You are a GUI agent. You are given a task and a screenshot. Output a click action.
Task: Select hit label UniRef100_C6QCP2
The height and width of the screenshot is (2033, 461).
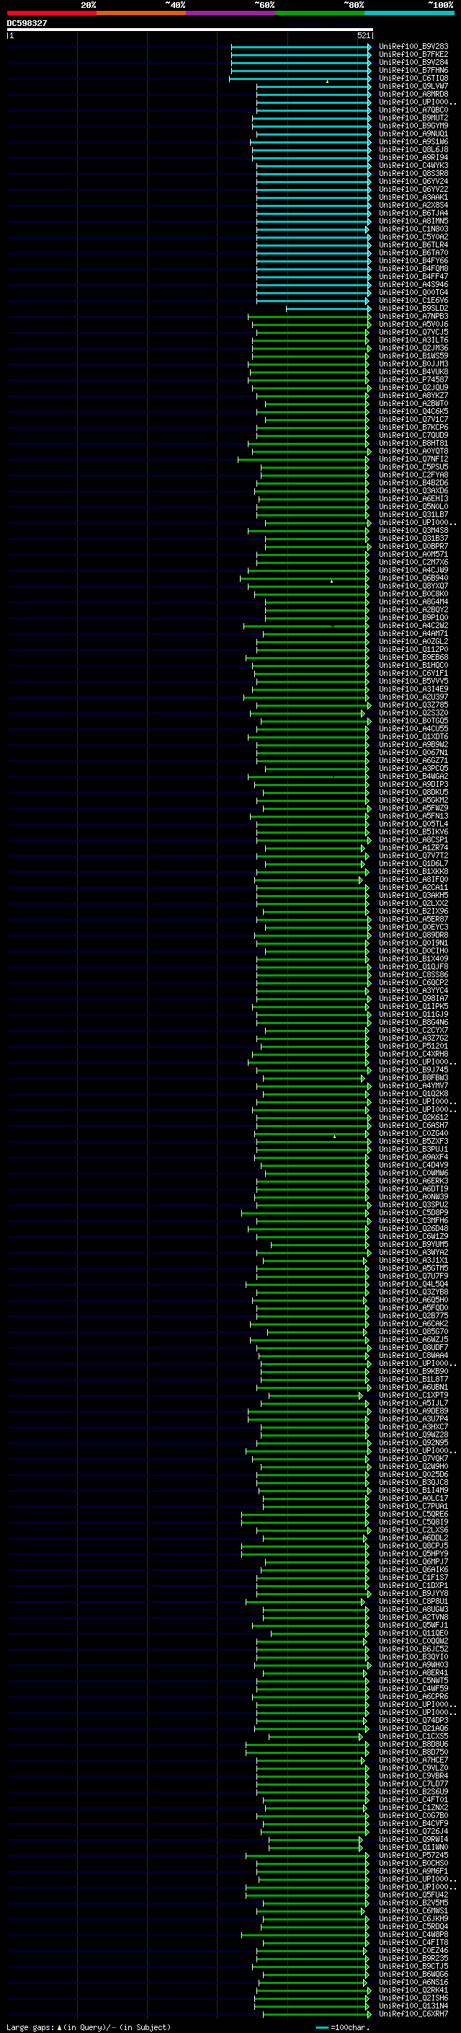click(x=413, y=982)
